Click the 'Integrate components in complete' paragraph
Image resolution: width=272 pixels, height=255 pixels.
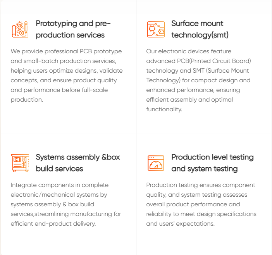coord(66,204)
